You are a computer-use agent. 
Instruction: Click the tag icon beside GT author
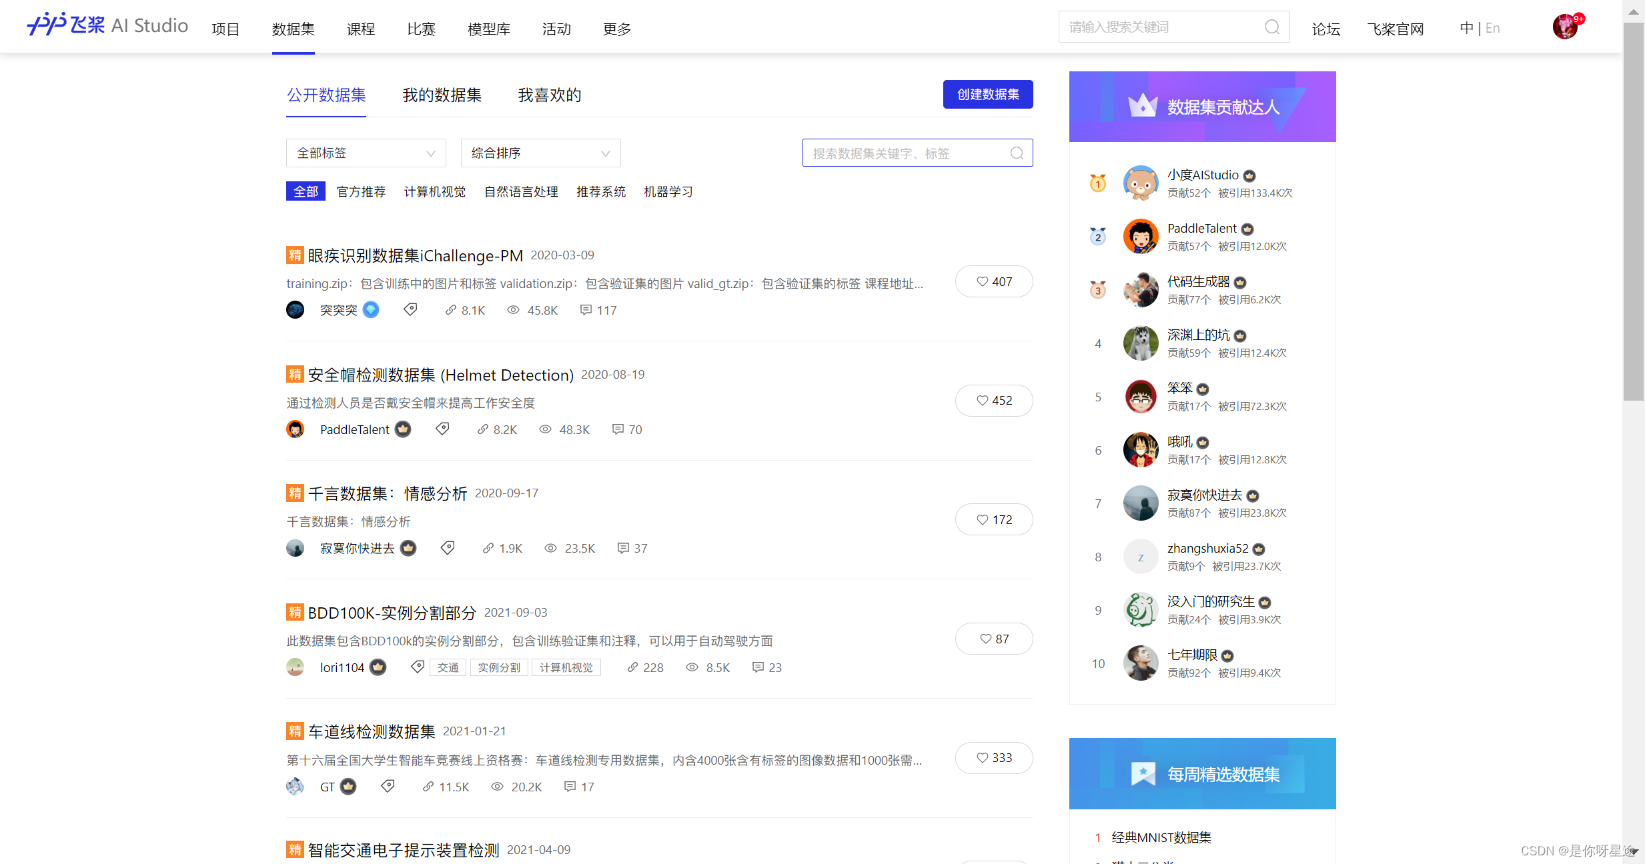click(x=388, y=786)
